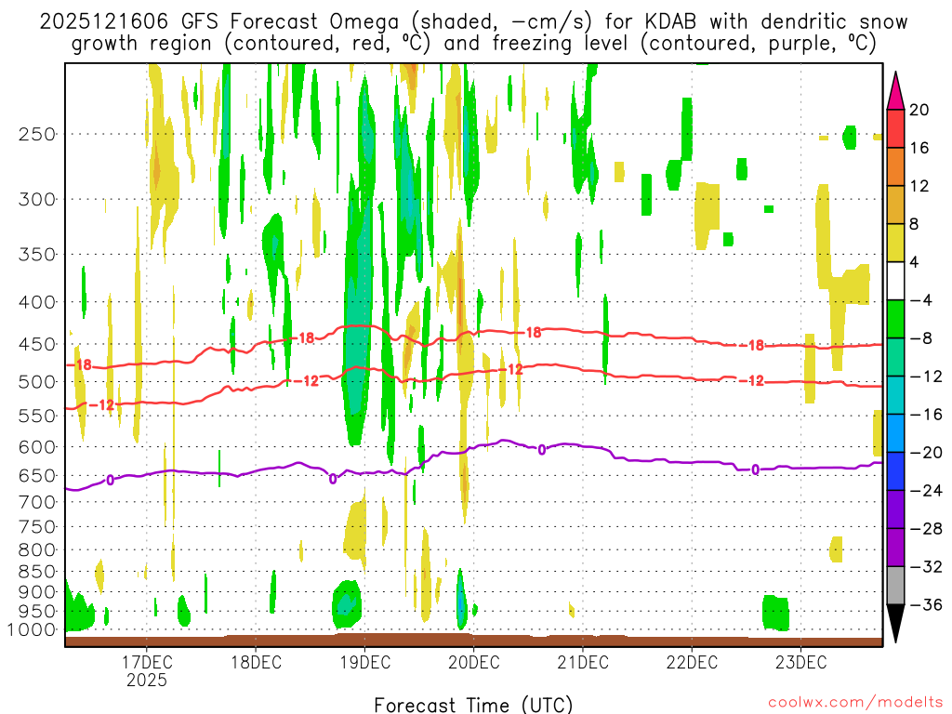Click the purple -28 to -32 colorbar segment
Viewport: 952px width, 714px height.
[x=895, y=548]
